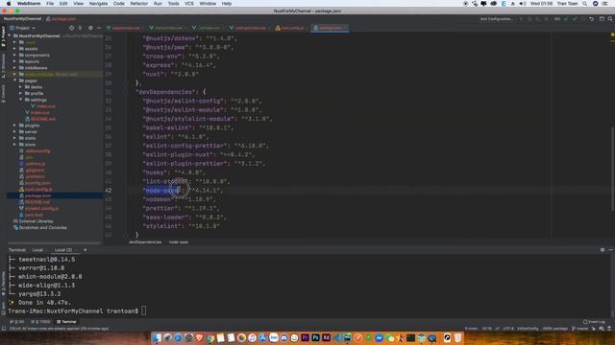
Task: Select yarn.lock in the Project tree
Action: coord(34,215)
